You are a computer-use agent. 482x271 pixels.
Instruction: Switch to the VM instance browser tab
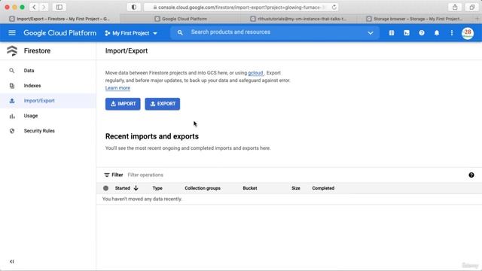coord(298,19)
